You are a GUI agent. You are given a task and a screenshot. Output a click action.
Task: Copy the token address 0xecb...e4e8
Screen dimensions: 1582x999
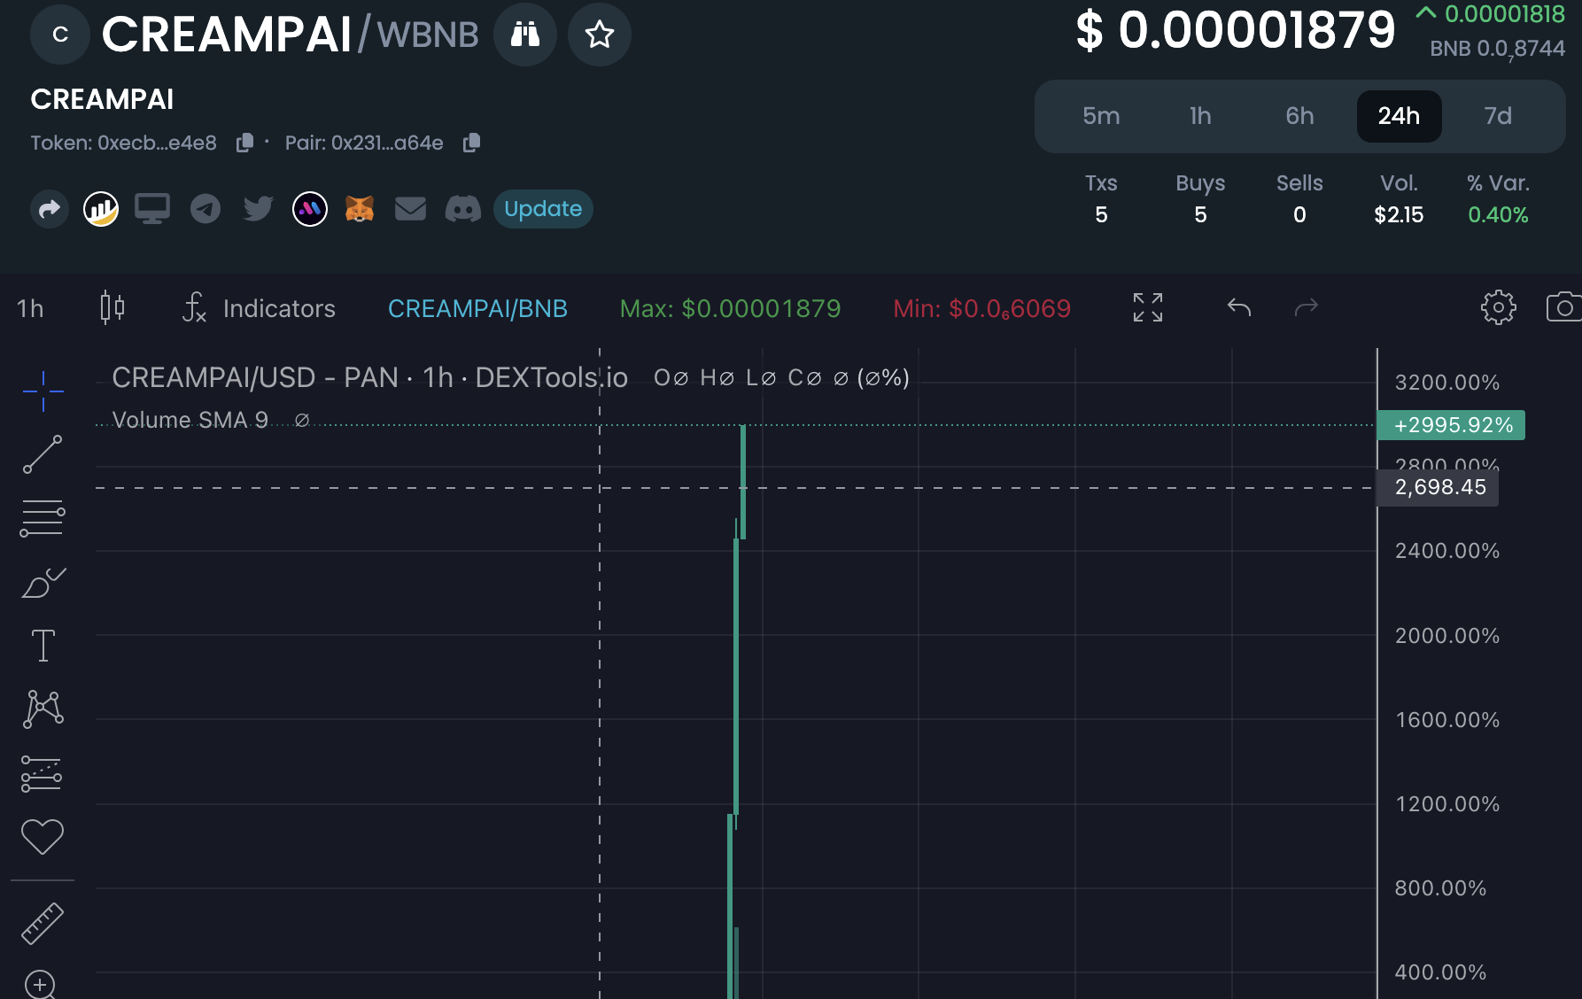point(245,143)
